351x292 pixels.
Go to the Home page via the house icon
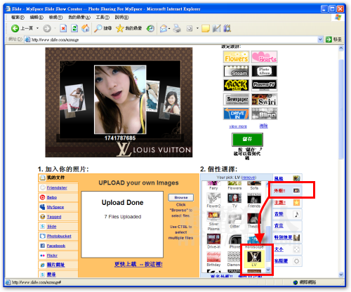pos(86,29)
